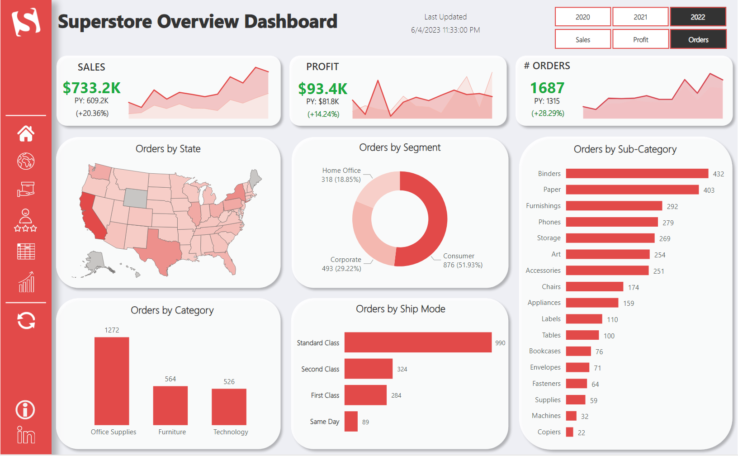
Task: Select the Orders metric button
Action: [698, 39]
